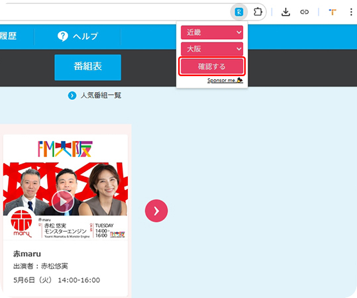Screen dimensions: 357x298
Task: Click the 5月6日（火）14:00-16:00 broadcast time
Action: coord(57,280)
